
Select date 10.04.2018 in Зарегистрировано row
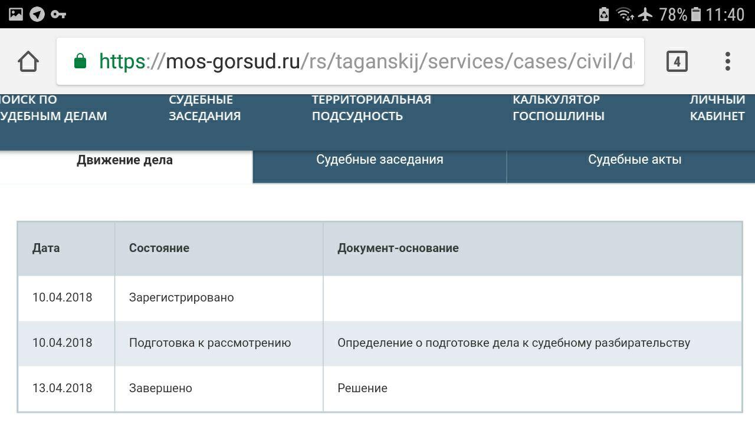[63, 297]
